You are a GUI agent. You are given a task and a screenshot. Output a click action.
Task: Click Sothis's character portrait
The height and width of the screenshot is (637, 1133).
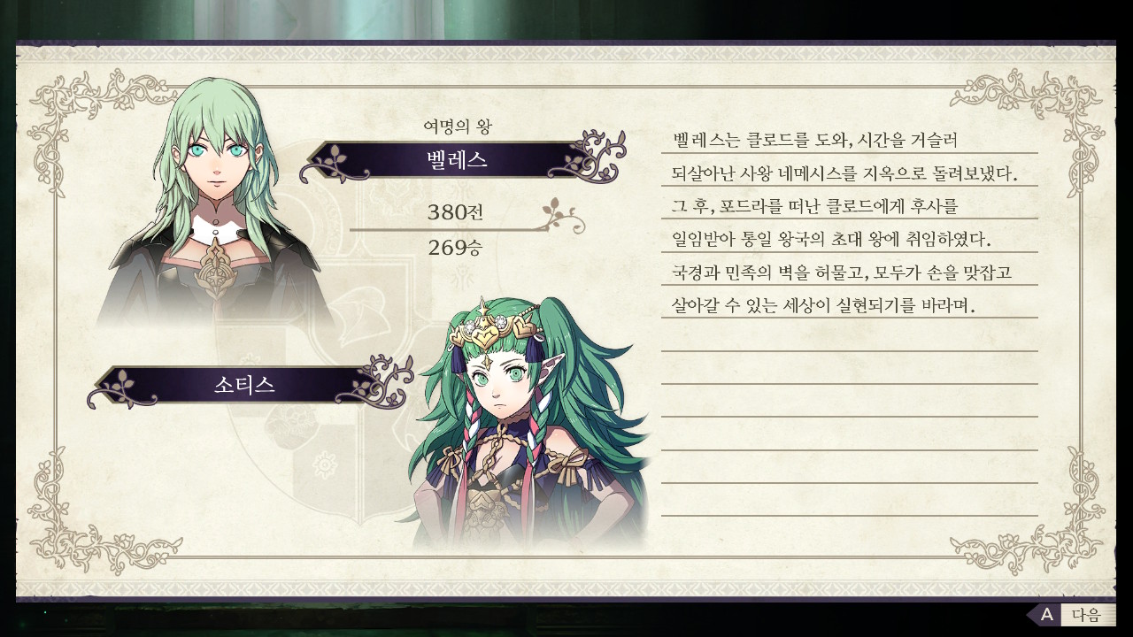[x=522, y=416]
